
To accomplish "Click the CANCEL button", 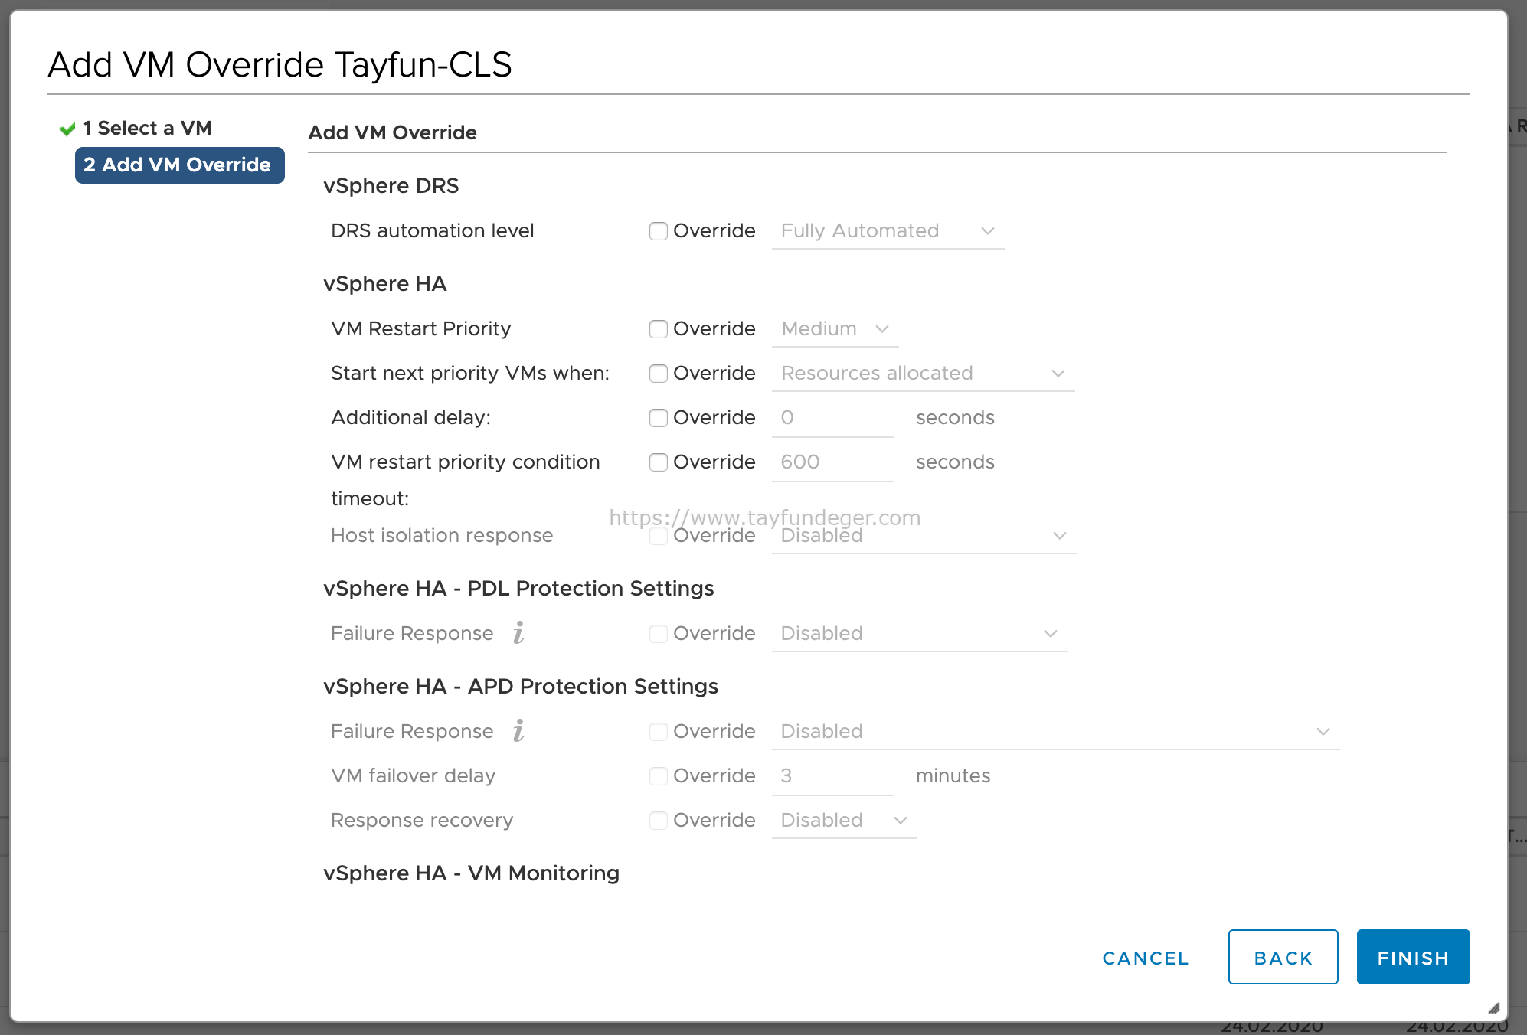I will pyautogui.click(x=1146, y=958).
